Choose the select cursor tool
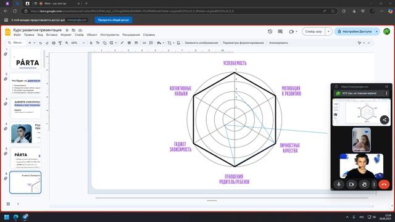395x222 pixels. tap(91, 43)
